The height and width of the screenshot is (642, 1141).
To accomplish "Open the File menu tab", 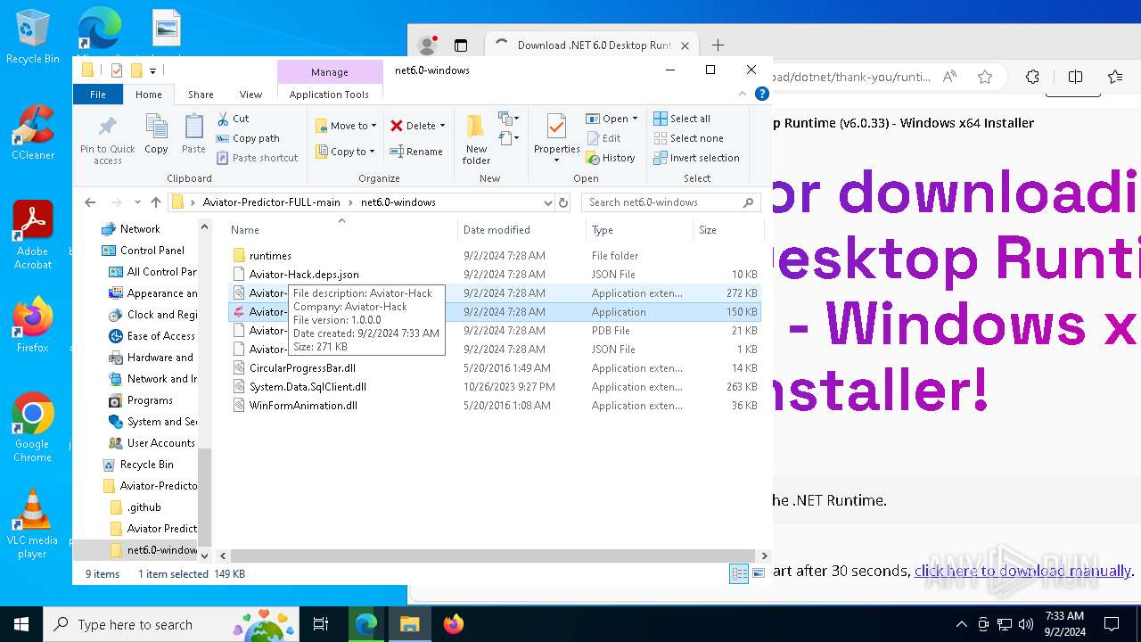I will [x=98, y=94].
